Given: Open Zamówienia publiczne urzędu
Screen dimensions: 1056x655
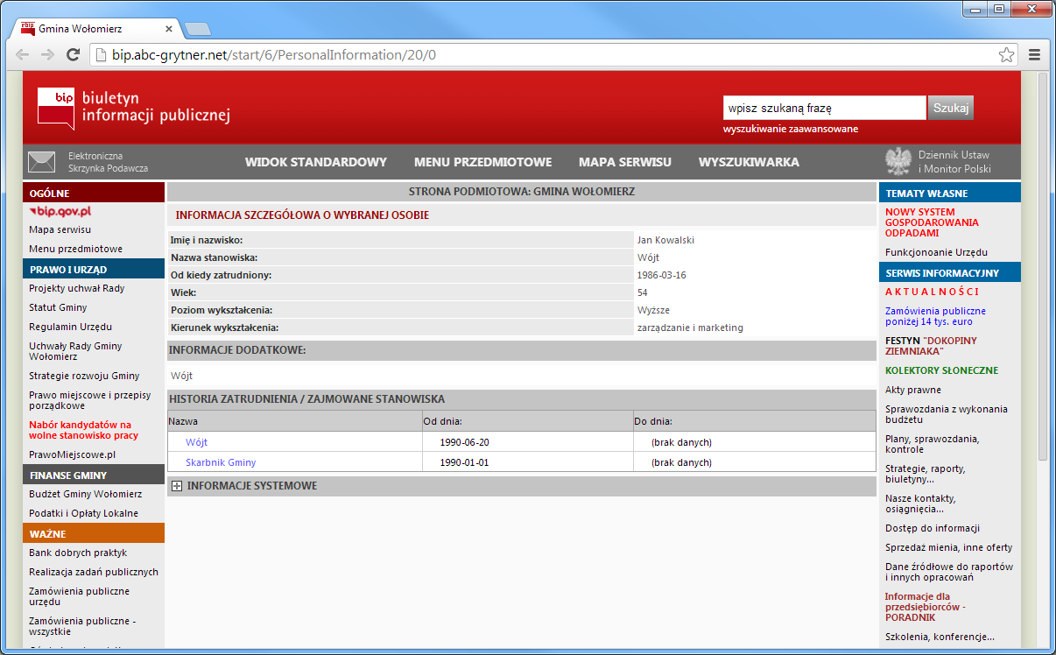Looking at the screenshot, I should [79, 596].
